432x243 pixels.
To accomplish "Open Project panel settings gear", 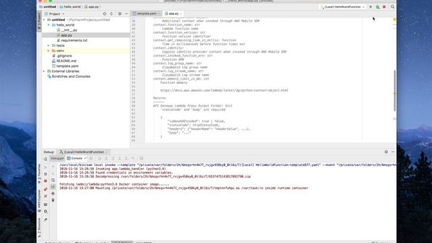I will tap(119, 13).
